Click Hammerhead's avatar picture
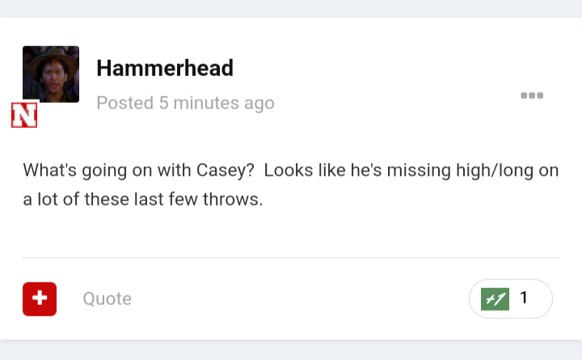 tap(51, 74)
